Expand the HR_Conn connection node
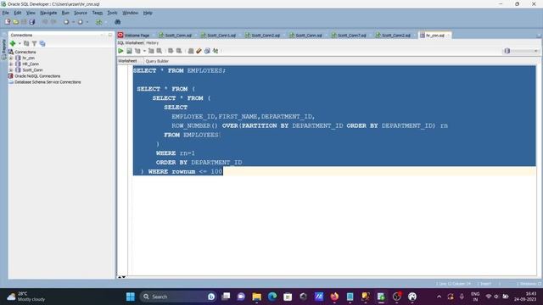The image size is (543, 305). 11,64
